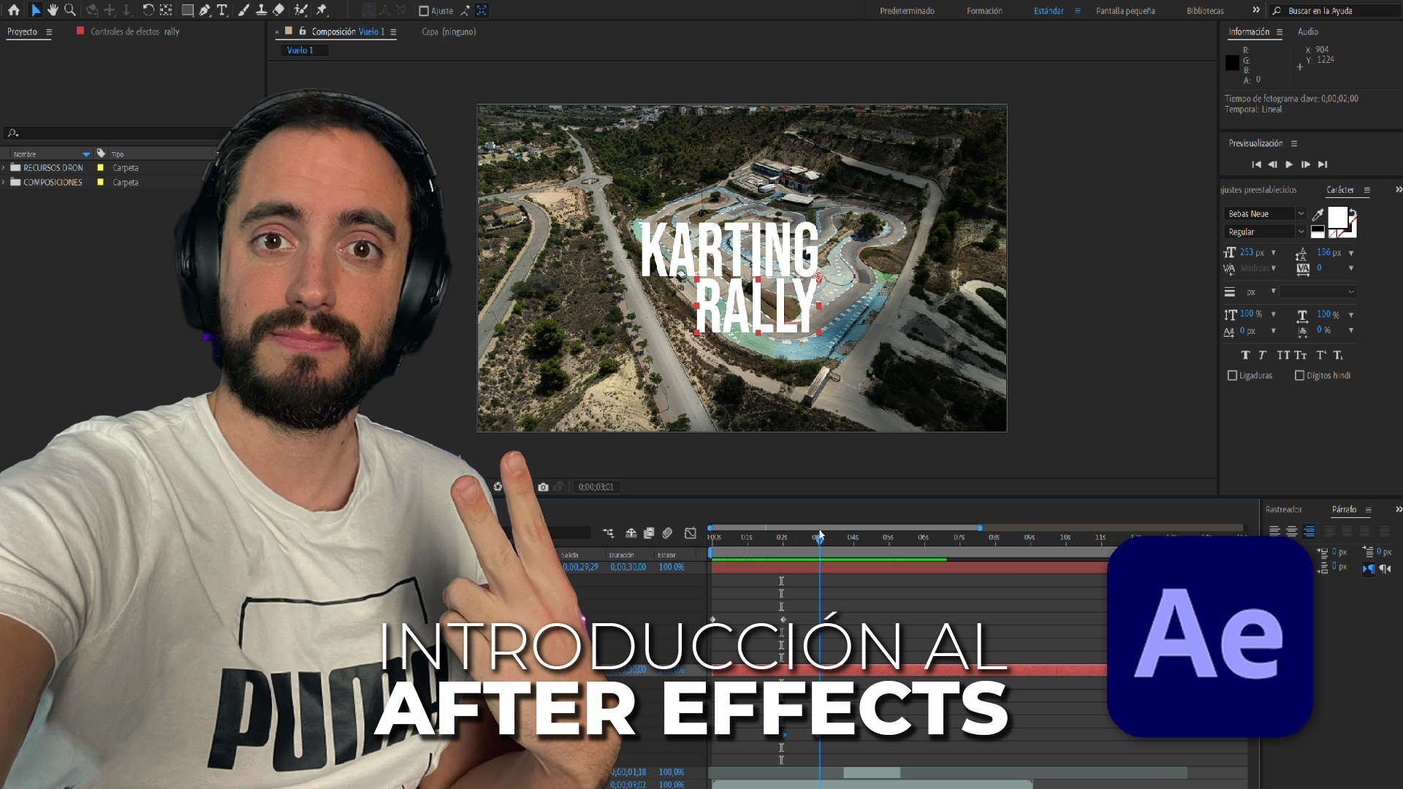Toggle All Caps text style
1403x789 pixels.
click(1283, 355)
